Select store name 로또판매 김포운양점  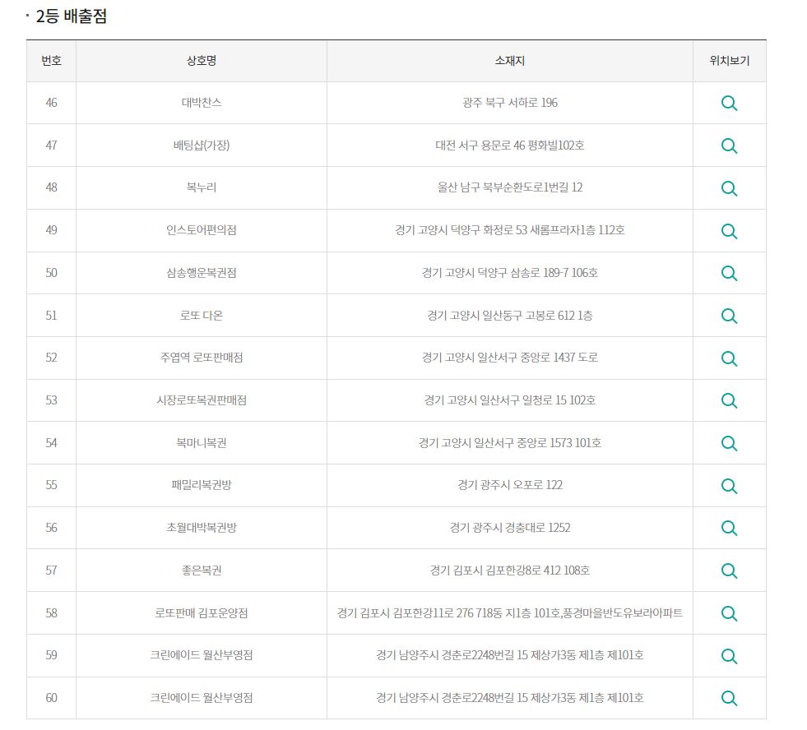pos(202,613)
